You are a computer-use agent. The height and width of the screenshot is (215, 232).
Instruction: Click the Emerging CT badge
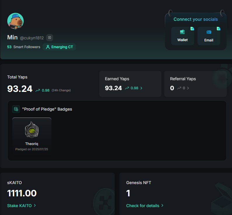[59, 47]
